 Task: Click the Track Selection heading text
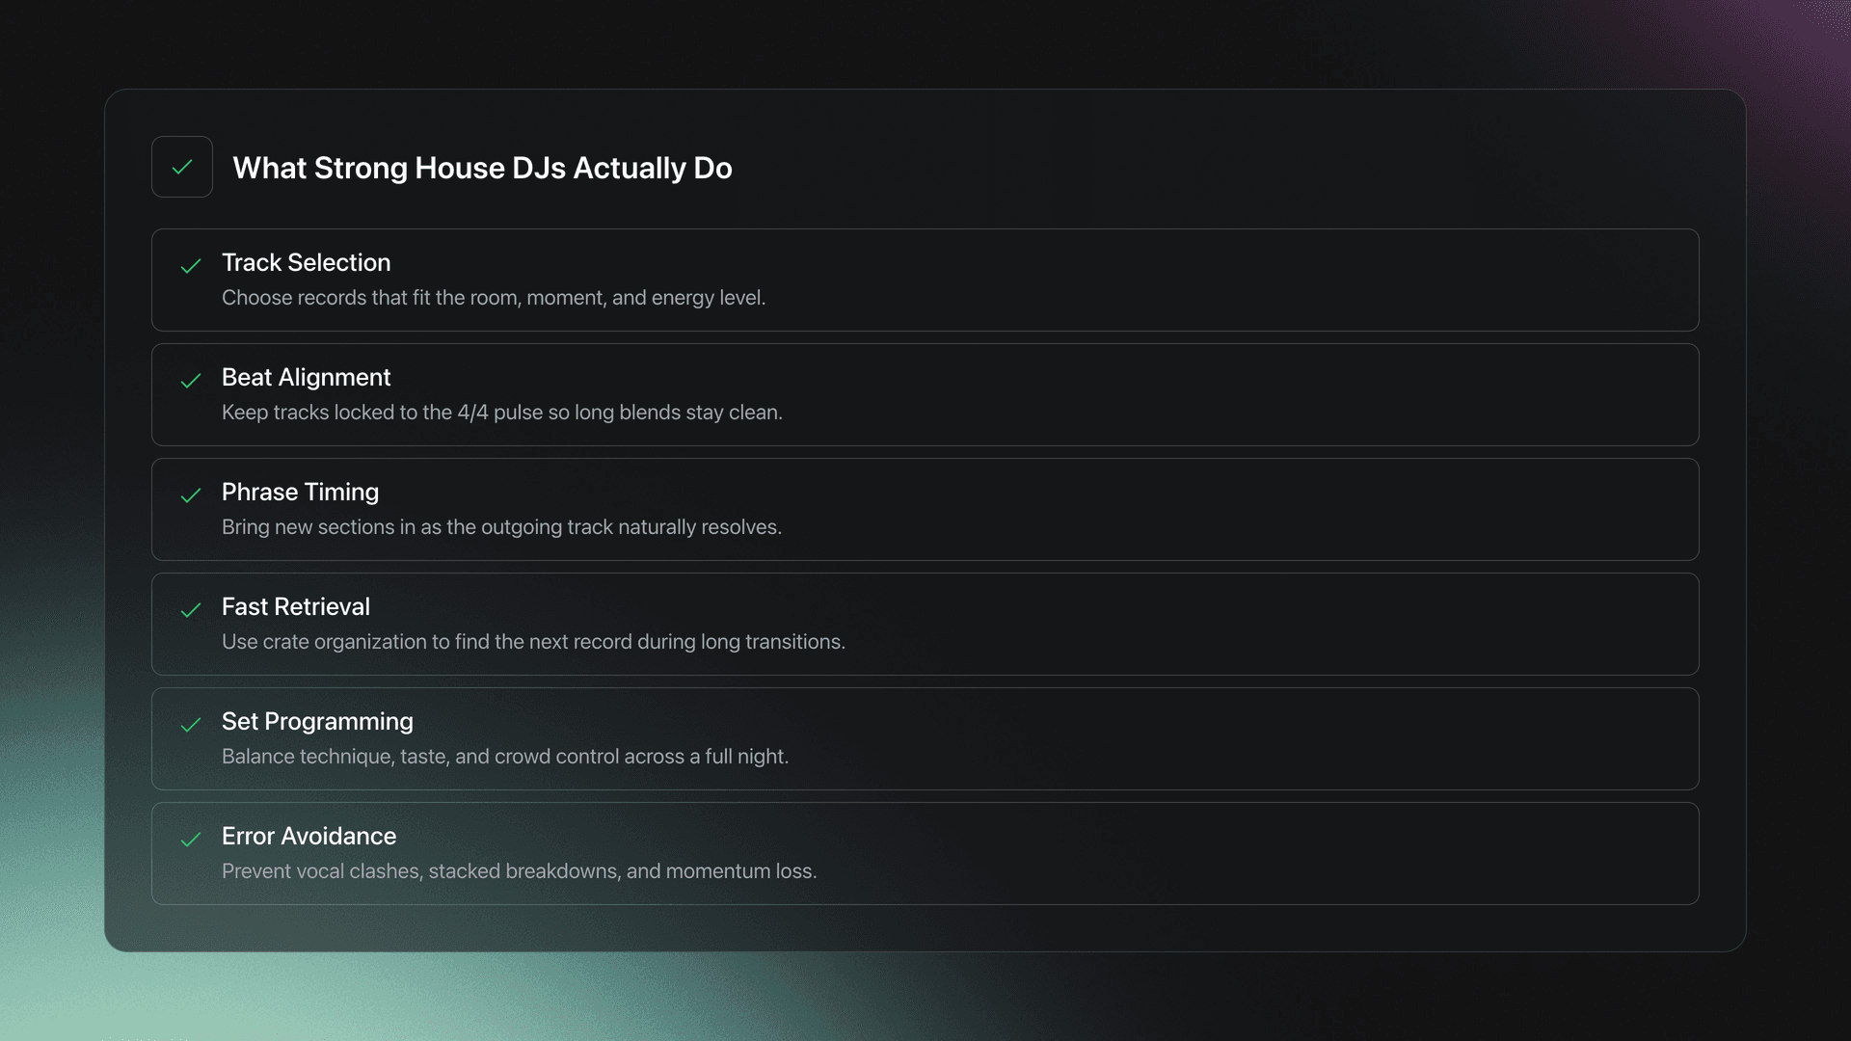[x=307, y=262]
